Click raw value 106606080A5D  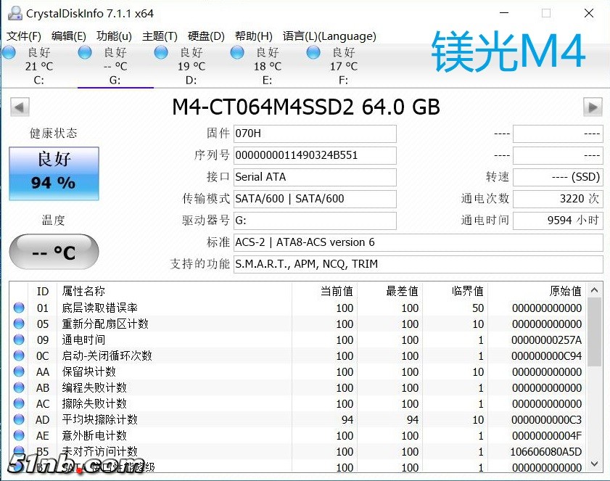click(x=546, y=452)
